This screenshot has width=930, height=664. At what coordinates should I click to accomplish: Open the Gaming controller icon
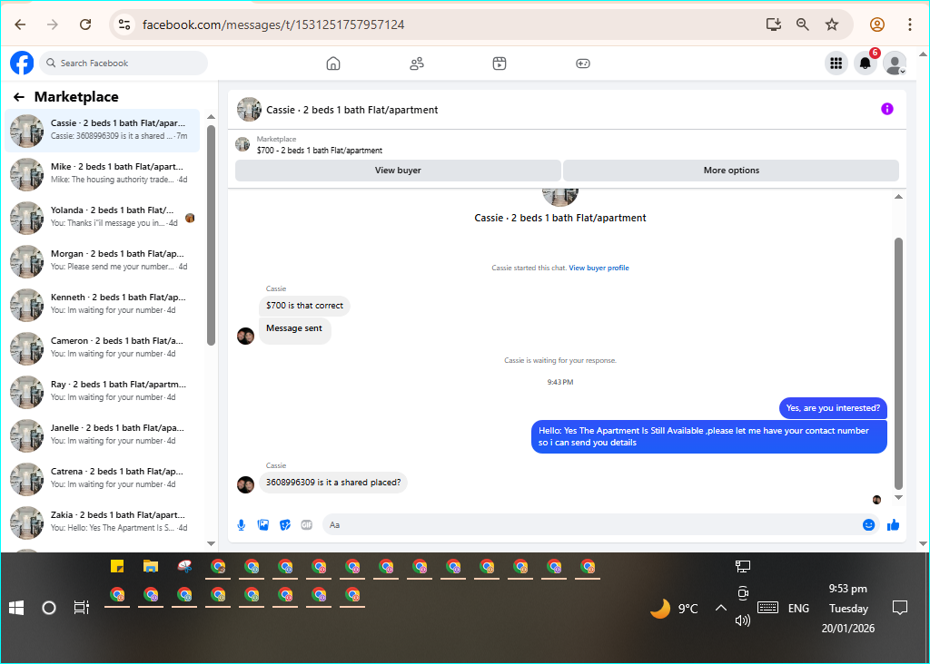[x=583, y=63]
